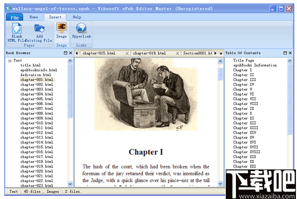Go to Chapter VII in contents
The width and height of the screenshot is (297, 199).
coord(244,99)
